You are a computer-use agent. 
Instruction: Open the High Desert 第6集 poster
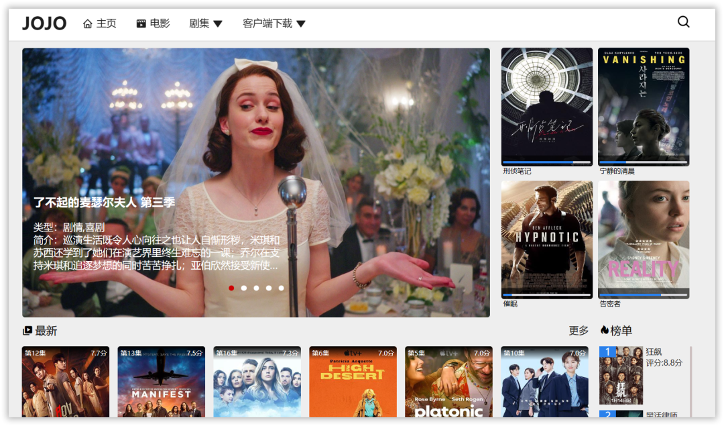pos(353,382)
